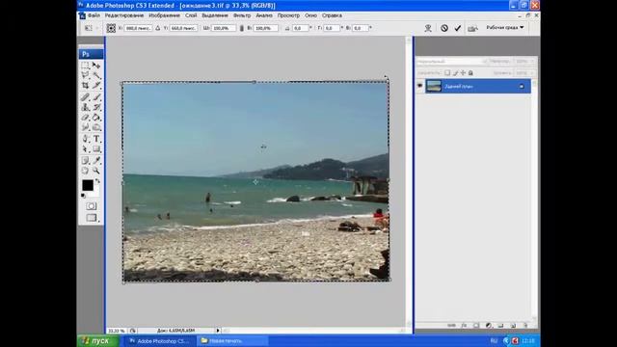Open the Анализ menu
Image resolution: width=617 pixels, height=347 pixels.
click(x=264, y=15)
